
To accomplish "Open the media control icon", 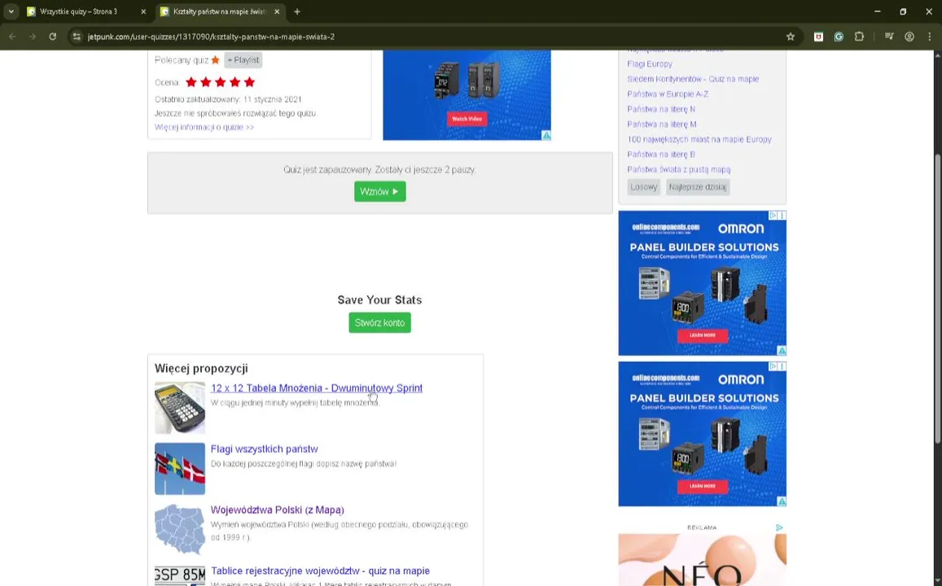I will 889,37.
